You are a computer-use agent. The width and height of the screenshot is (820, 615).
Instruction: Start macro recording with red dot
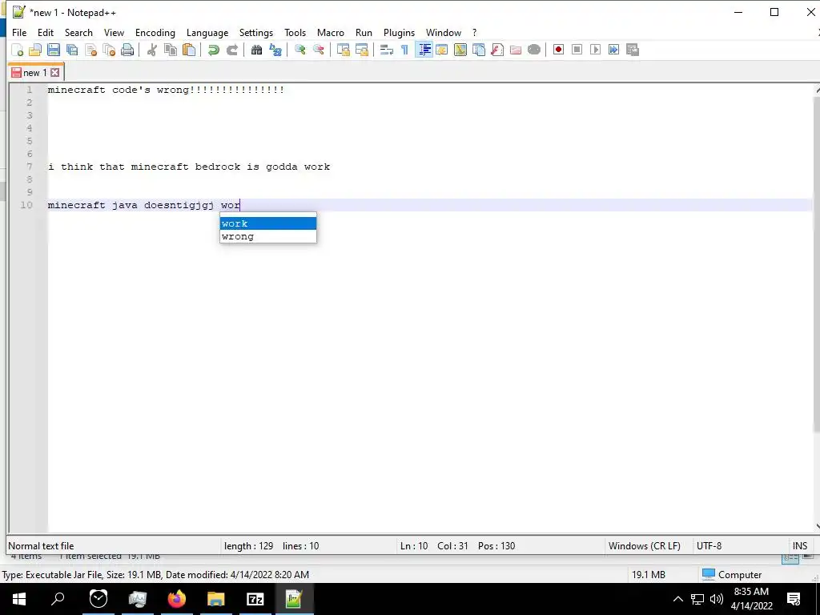pyautogui.click(x=558, y=50)
